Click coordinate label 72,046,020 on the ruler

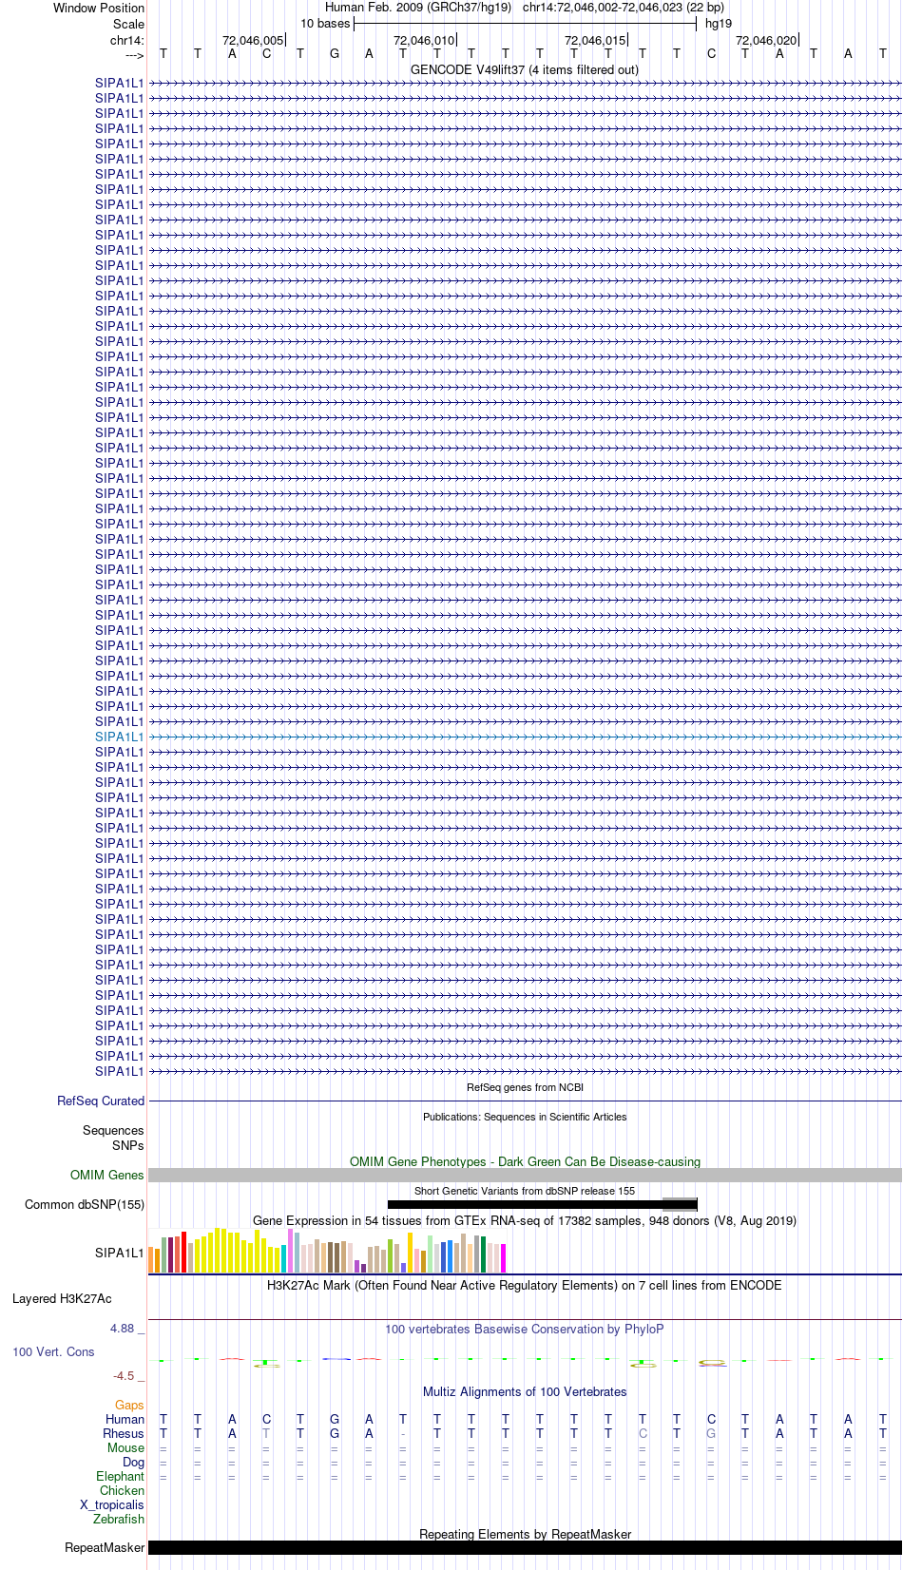click(x=766, y=40)
